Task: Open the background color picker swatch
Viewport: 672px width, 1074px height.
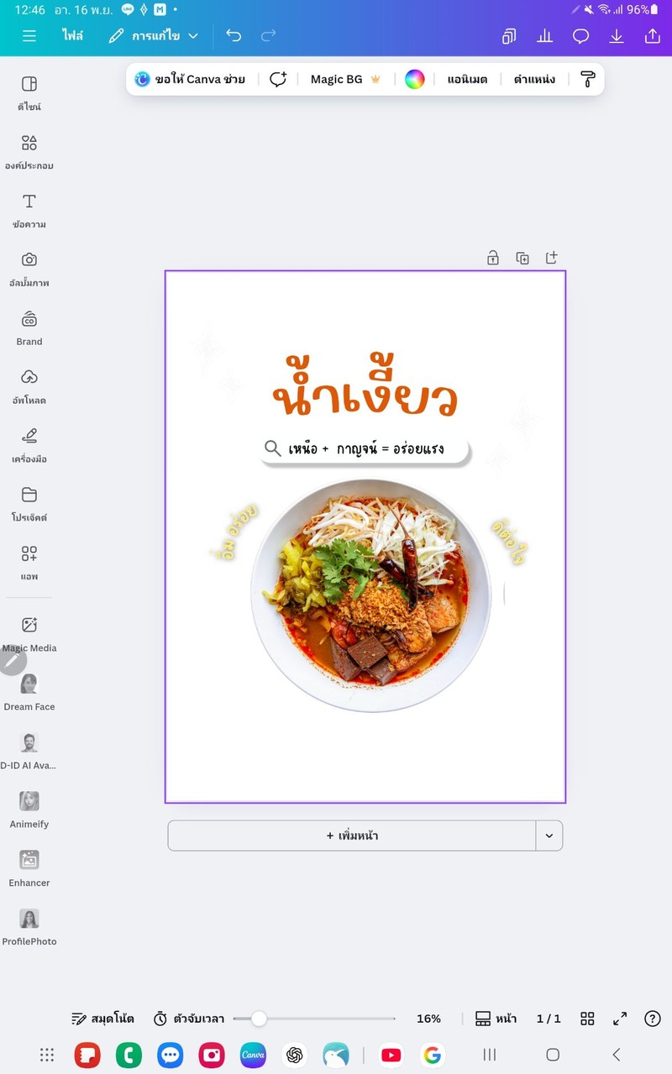Action: pyautogui.click(x=415, y=79)
